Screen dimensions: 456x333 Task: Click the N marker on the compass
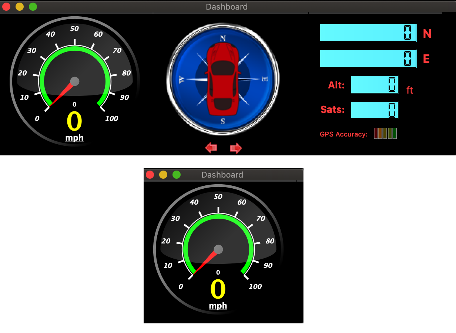click(223, 38)
